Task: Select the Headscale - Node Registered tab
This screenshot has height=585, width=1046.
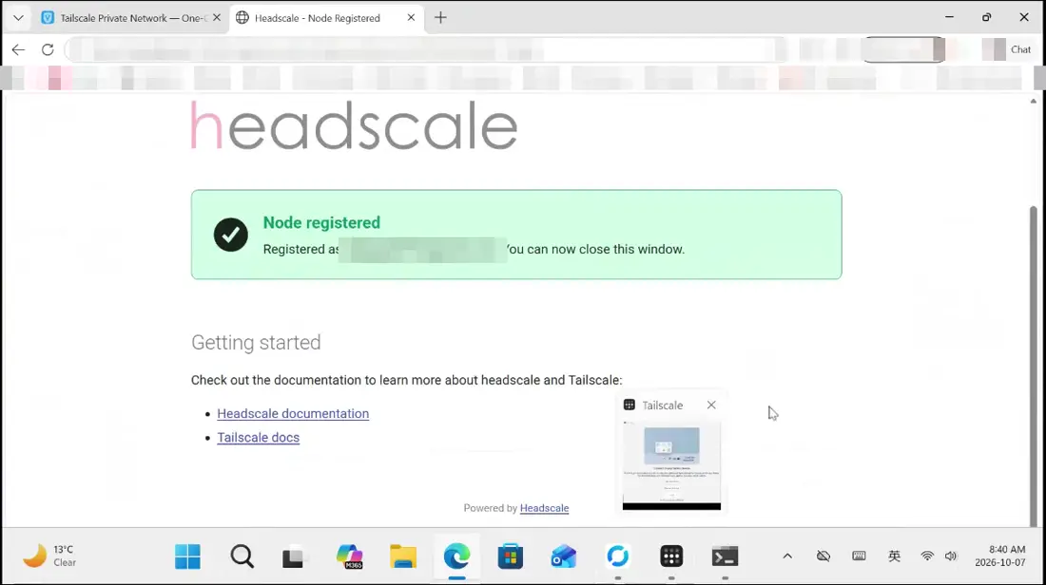Action: pyautogui.click(x=318, y=18)
